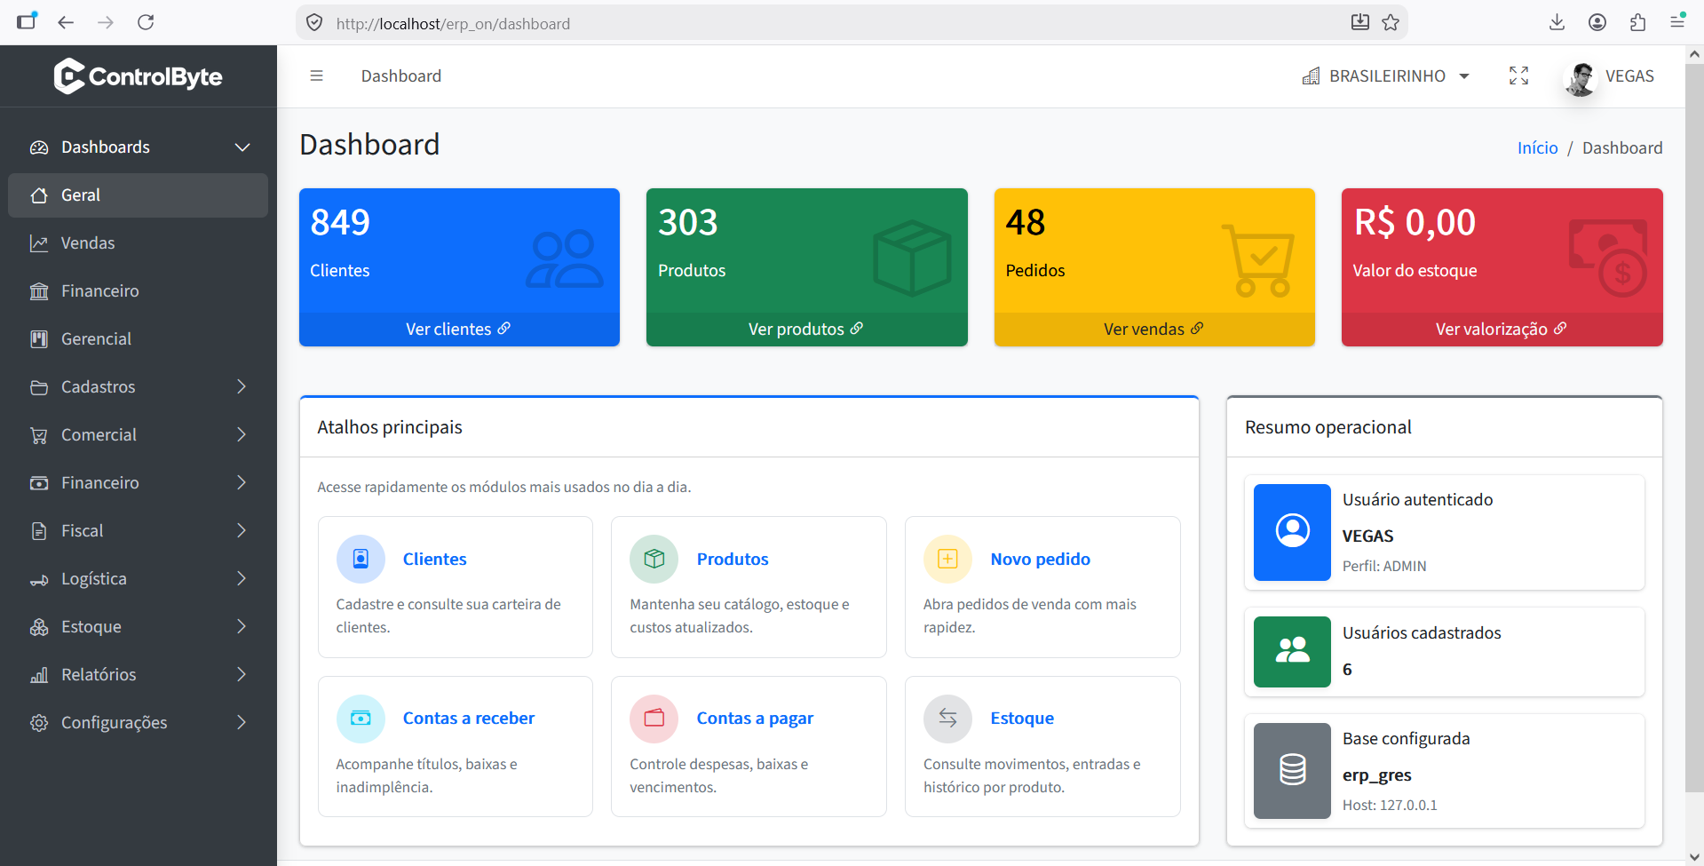Click the "Perfil: ADMIN" text
The image size is (1704, 866).
(x=1384, y=567)
